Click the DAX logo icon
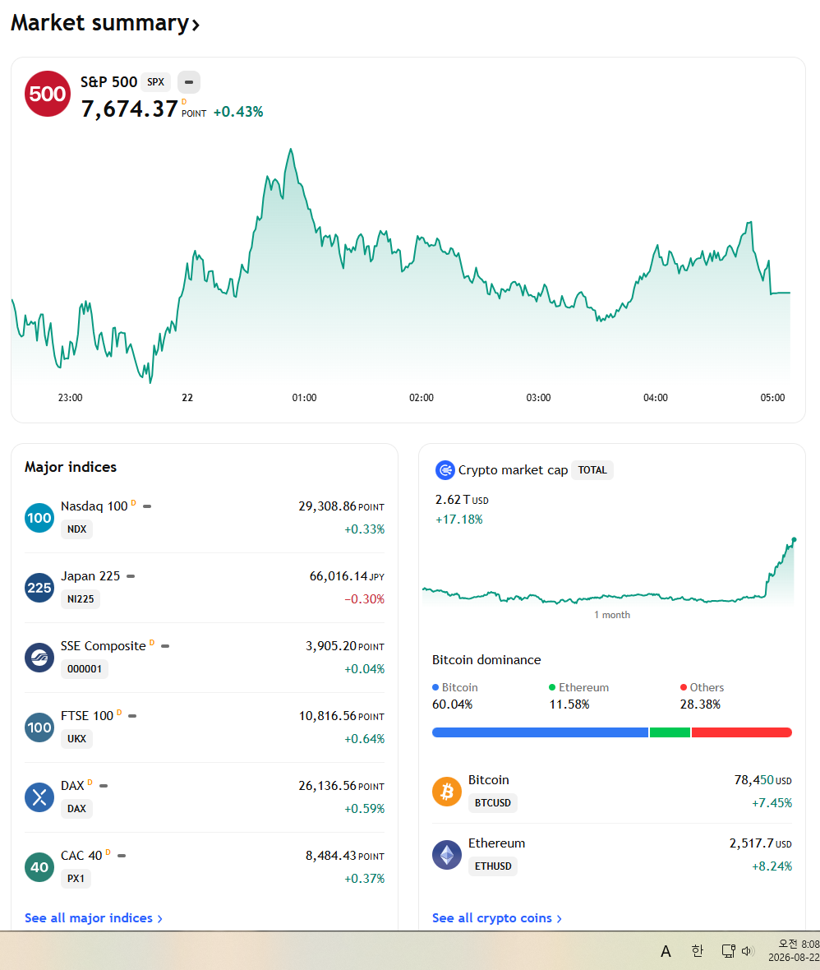The image size is (820, 970). [39, 797]
